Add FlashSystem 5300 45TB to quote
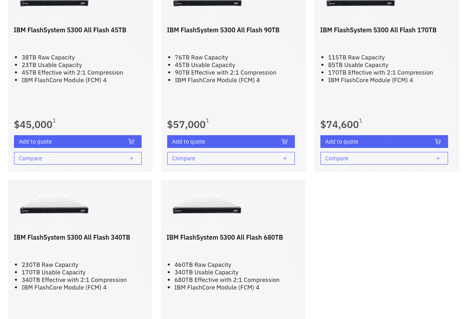This screenshot has width=472, height=319. pos(78,142)
